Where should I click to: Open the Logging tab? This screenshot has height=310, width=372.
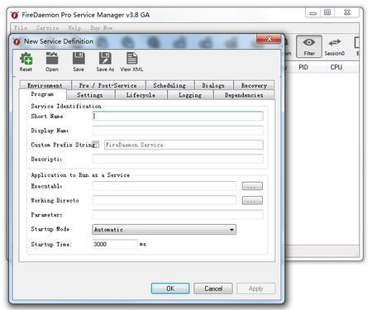pyautogui.click(x=190, y=95)
